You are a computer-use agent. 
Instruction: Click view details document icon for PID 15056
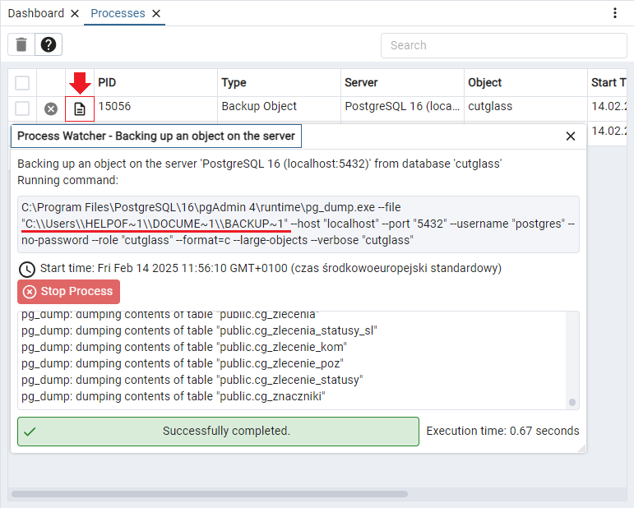(80, 109)
